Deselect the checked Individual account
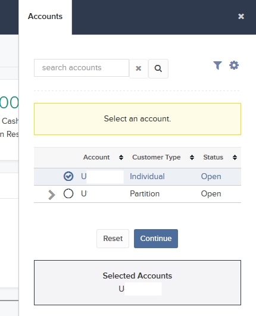This screenshot has height=316, width=256. [x=68, y=176]
